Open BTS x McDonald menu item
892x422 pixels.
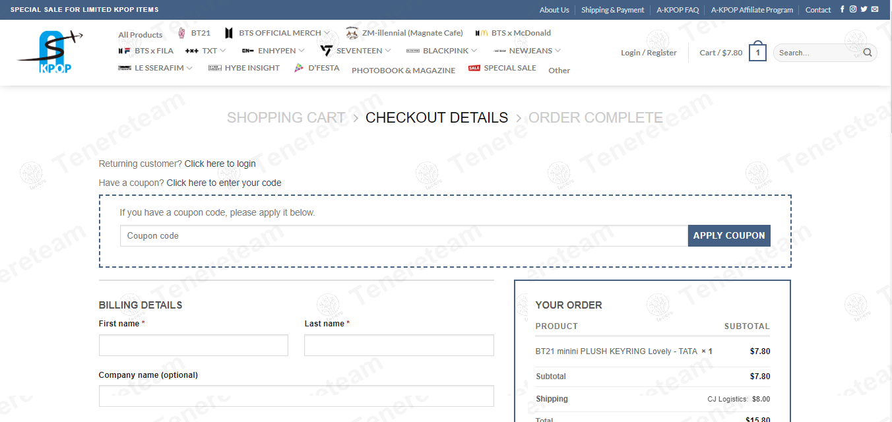521,33
